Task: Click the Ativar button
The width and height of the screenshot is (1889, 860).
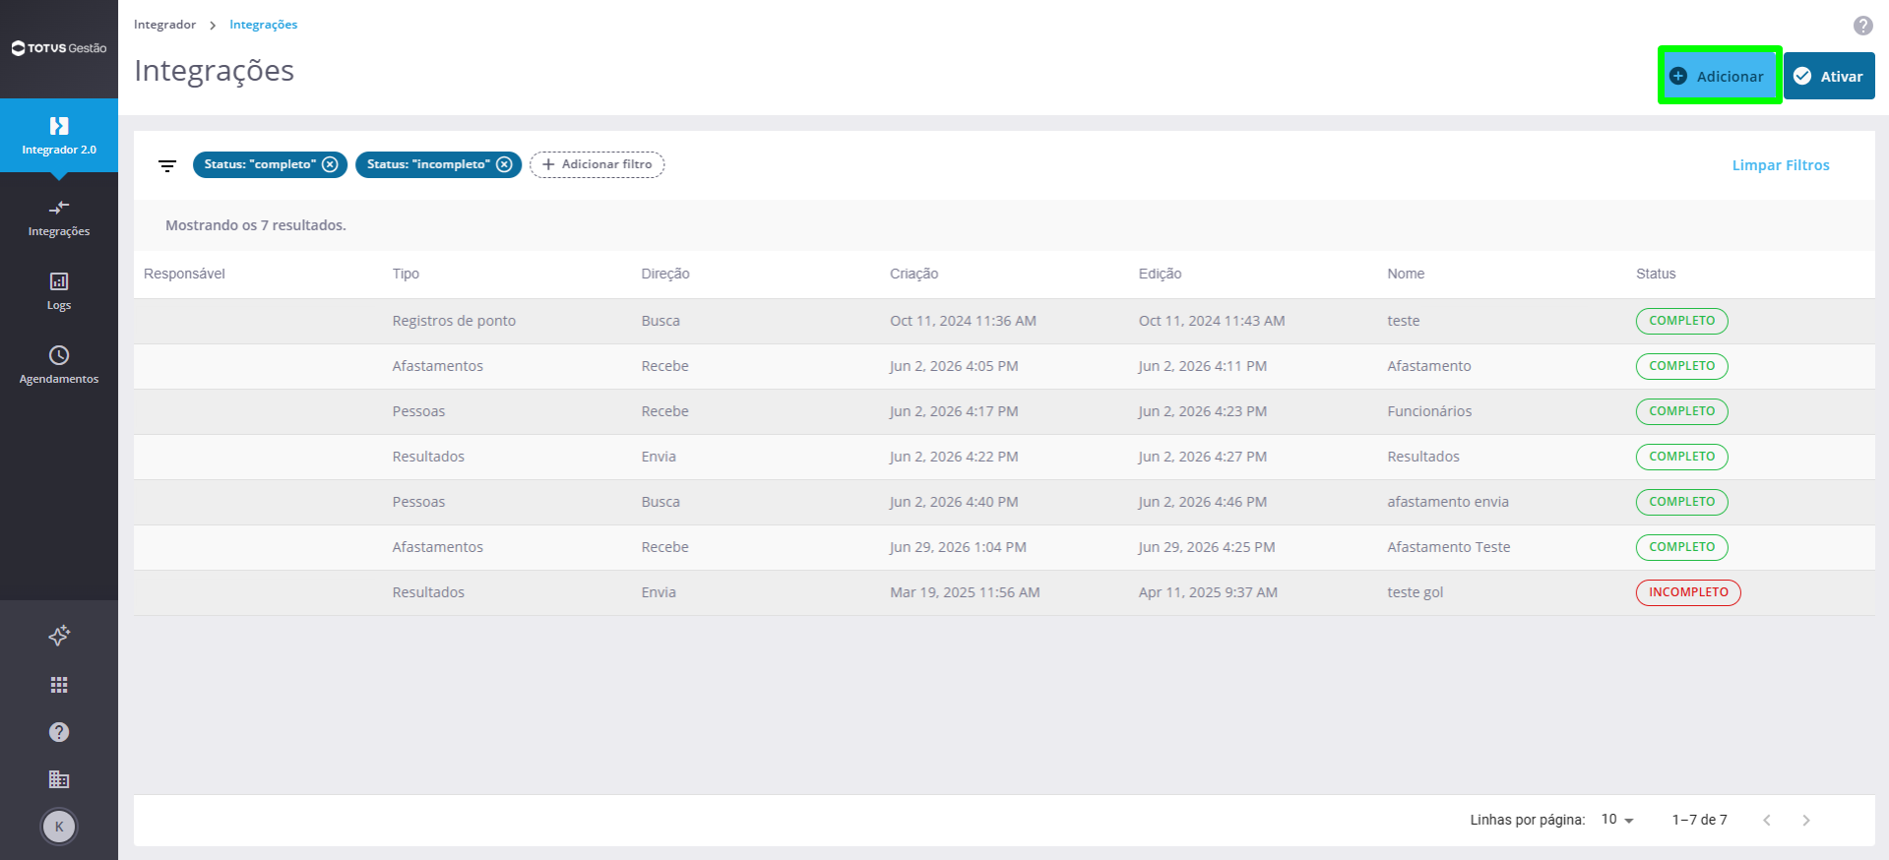Action: pos(1829,76)
